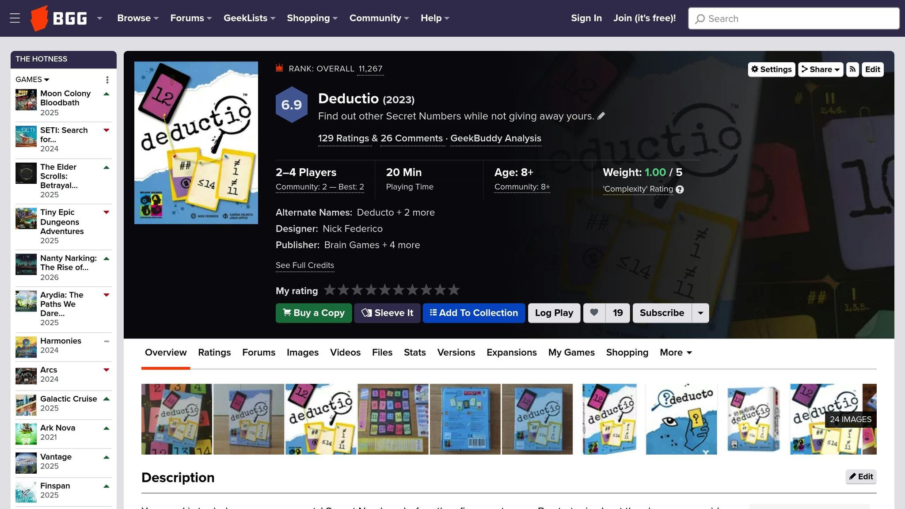905x509 pixels.
Task: Open Moon Colony Bloodbath thumbnail
Action: [x=26, y=100]
